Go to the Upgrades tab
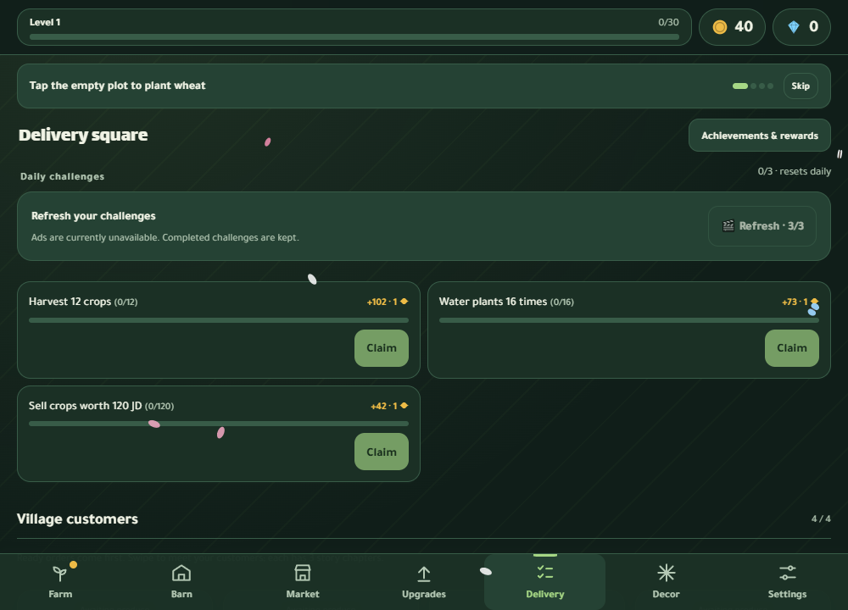This screenshot has width=848, height=610. [x=423, y=582]
